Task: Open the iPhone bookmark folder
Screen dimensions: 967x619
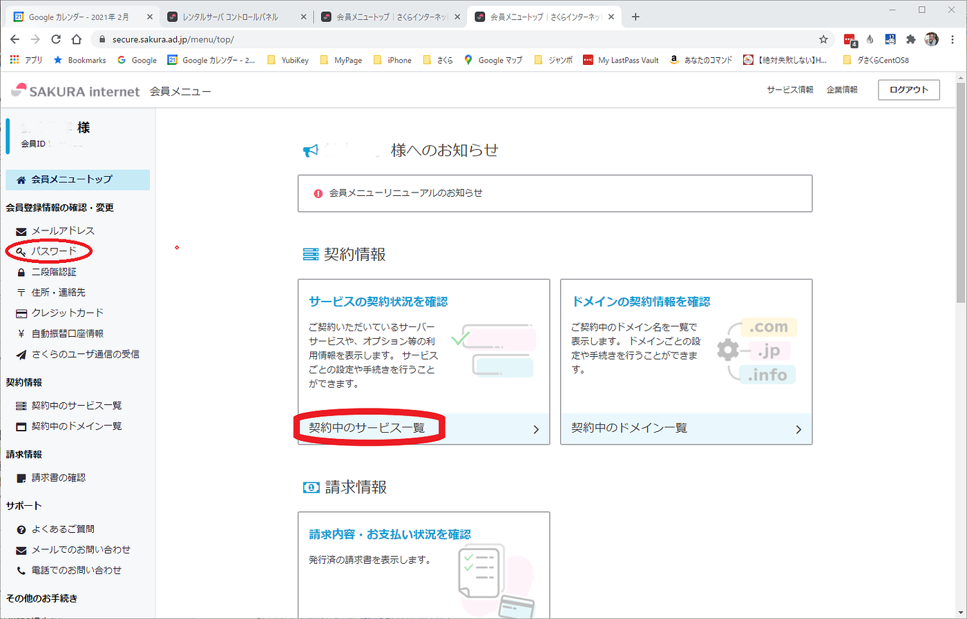Action: 392,60
